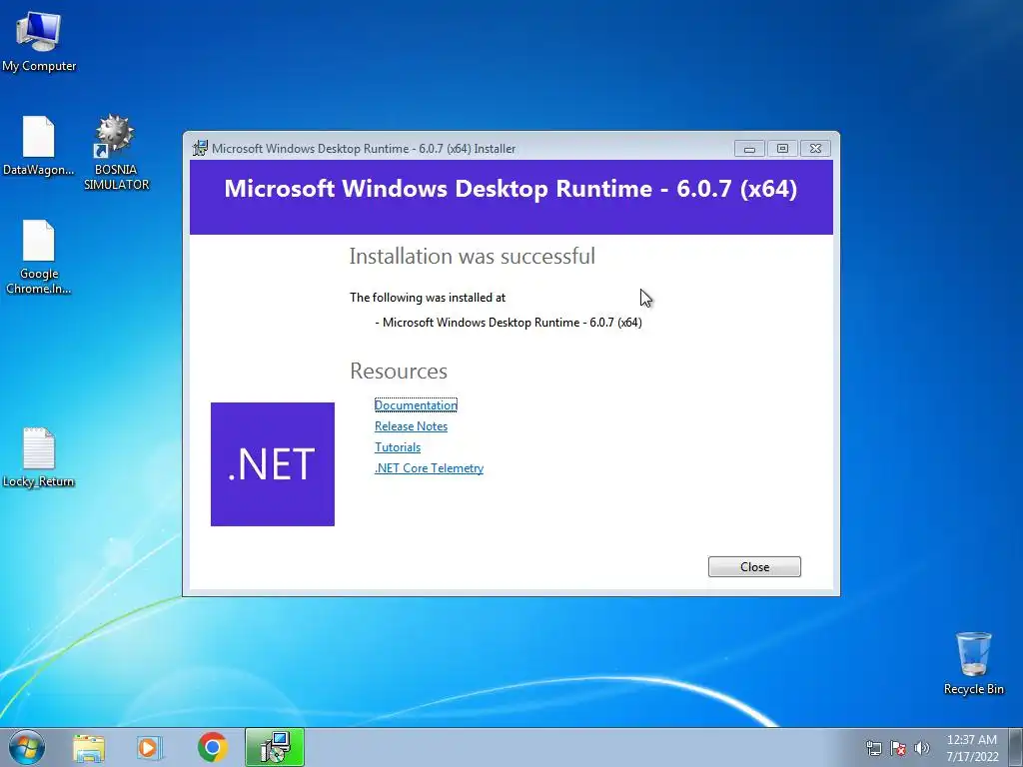Click the taskbar clock showing 12:37 AM
Image resolution: width=1023 pixels, height=767 pixels.
972,748
